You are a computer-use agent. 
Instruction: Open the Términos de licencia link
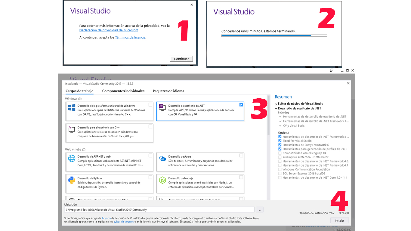point(130,37)
